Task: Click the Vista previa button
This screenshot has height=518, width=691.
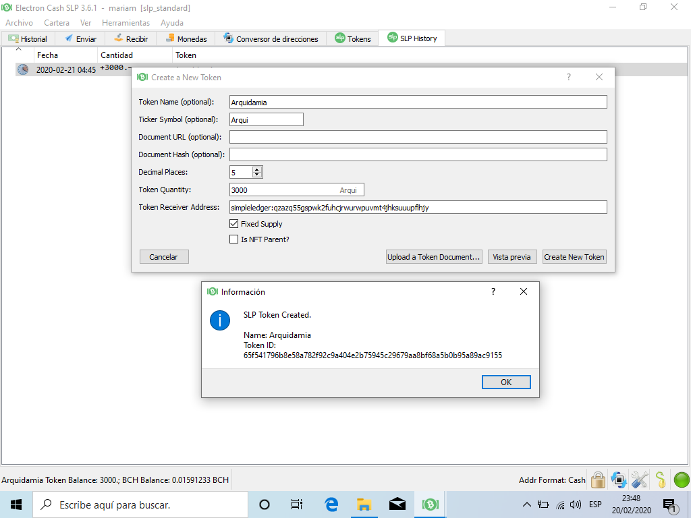Action: click(512, 257)
